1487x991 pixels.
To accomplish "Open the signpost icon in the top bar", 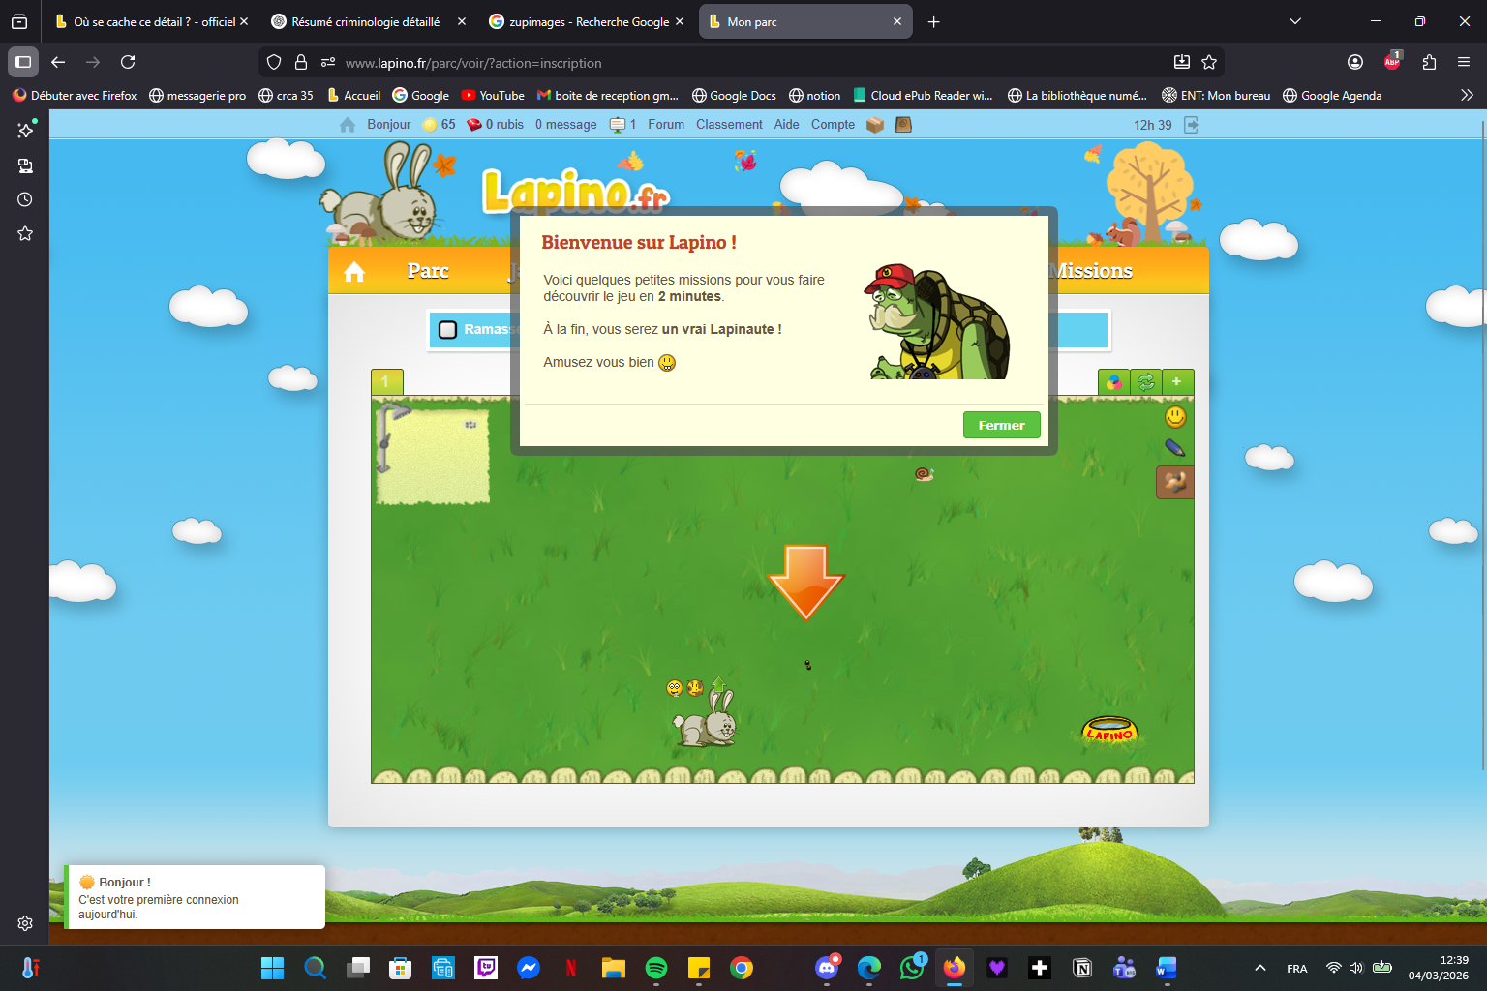I will pyautogui.click(x=617, y=125).
